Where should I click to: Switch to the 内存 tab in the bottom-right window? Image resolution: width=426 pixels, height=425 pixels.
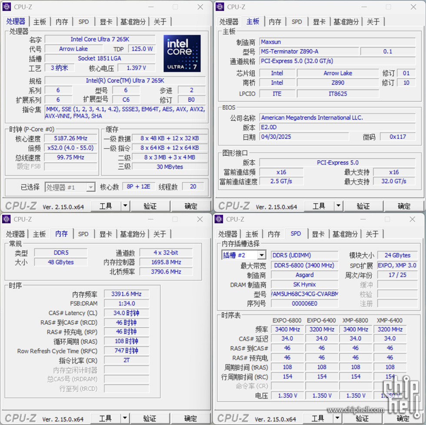click(x=274, y=234)
